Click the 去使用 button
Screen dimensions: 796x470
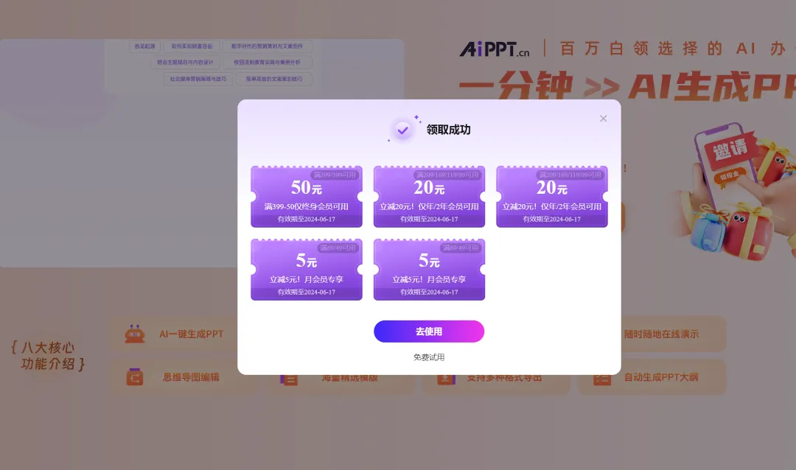coord(429,332)
